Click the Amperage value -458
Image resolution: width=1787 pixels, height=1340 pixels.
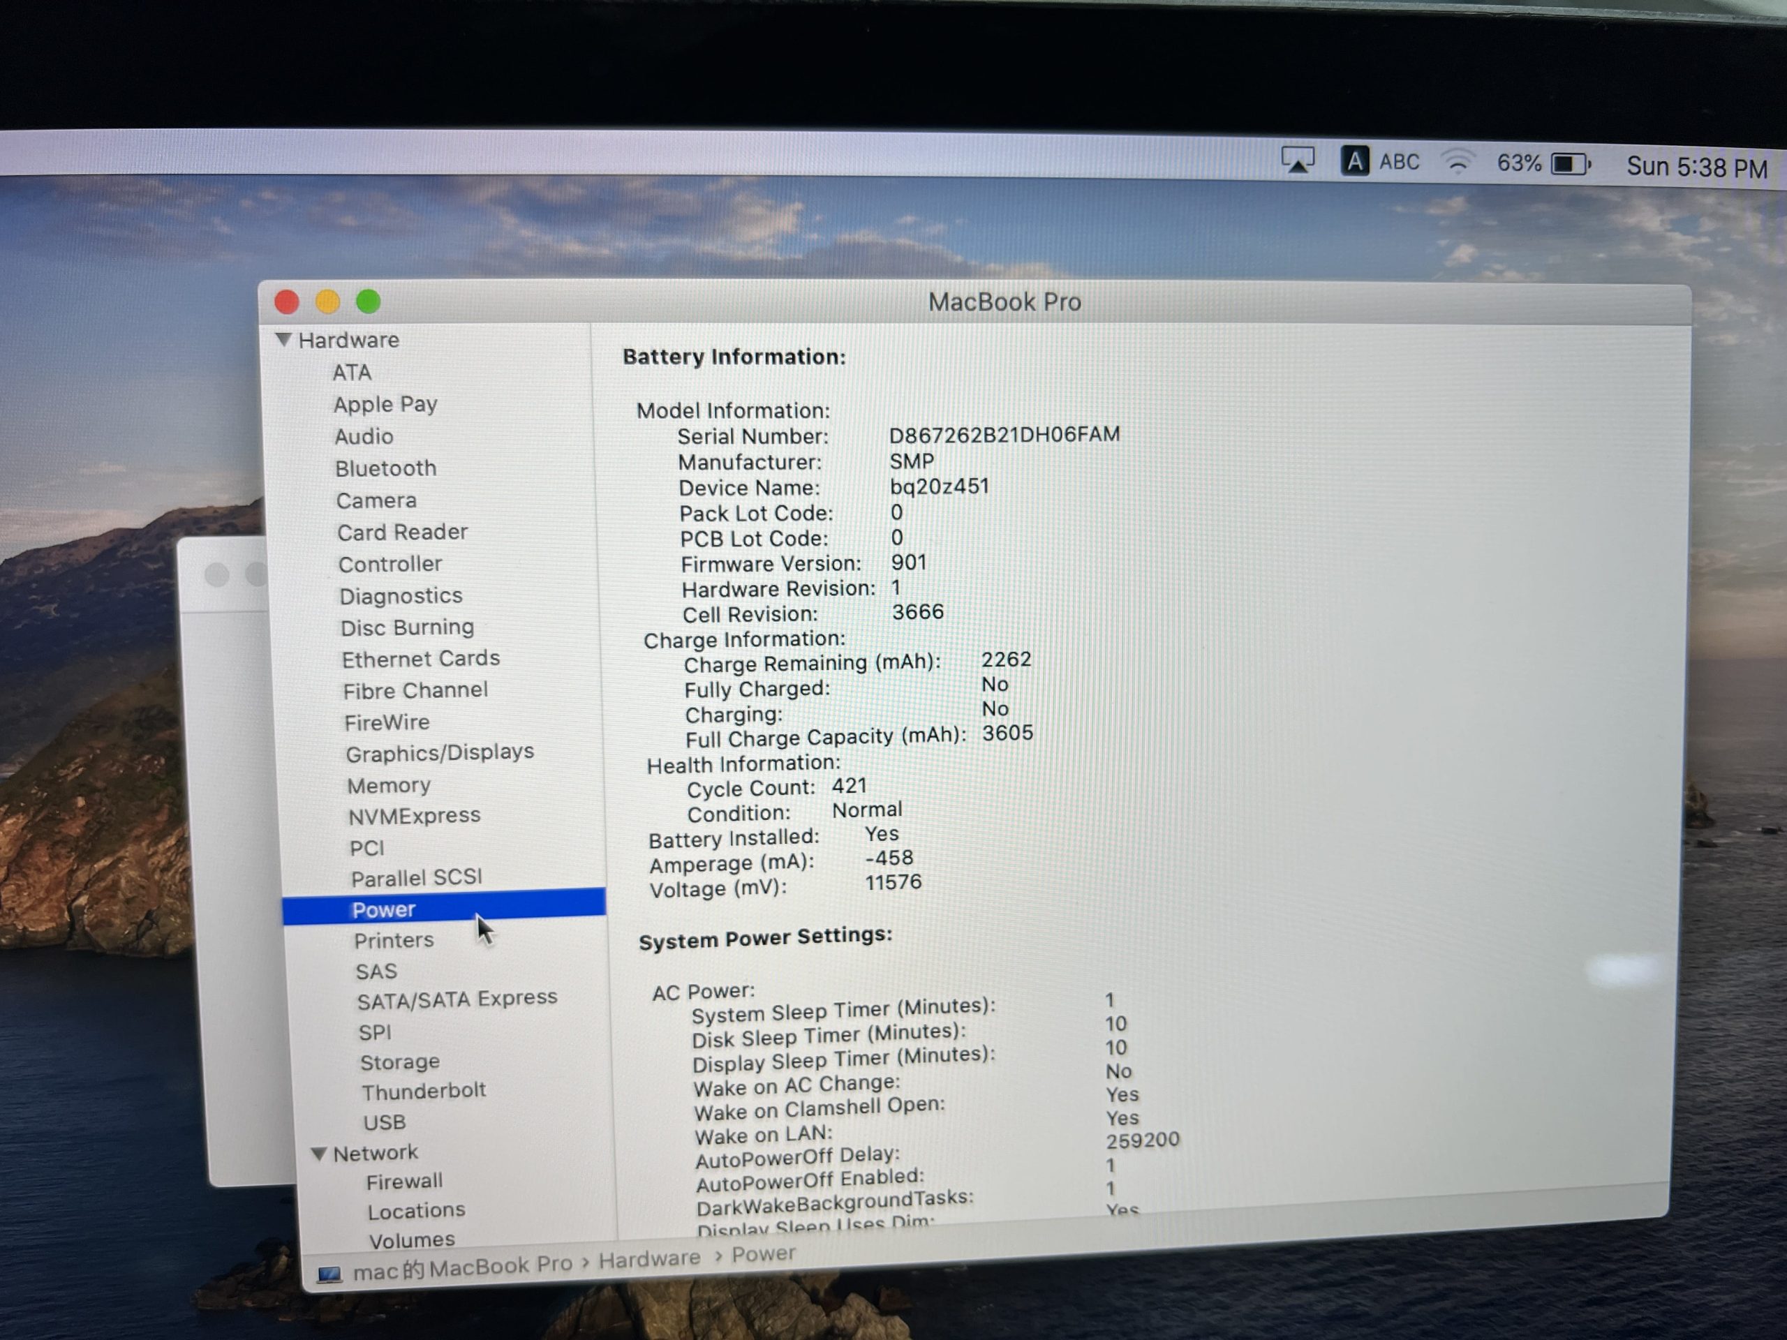(889, 857)
